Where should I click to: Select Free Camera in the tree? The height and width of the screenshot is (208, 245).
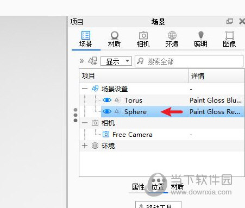[x=133, y=135]
